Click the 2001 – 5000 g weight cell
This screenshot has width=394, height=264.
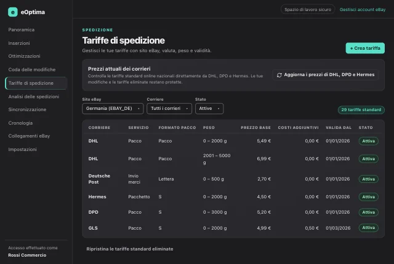[217, 159]
